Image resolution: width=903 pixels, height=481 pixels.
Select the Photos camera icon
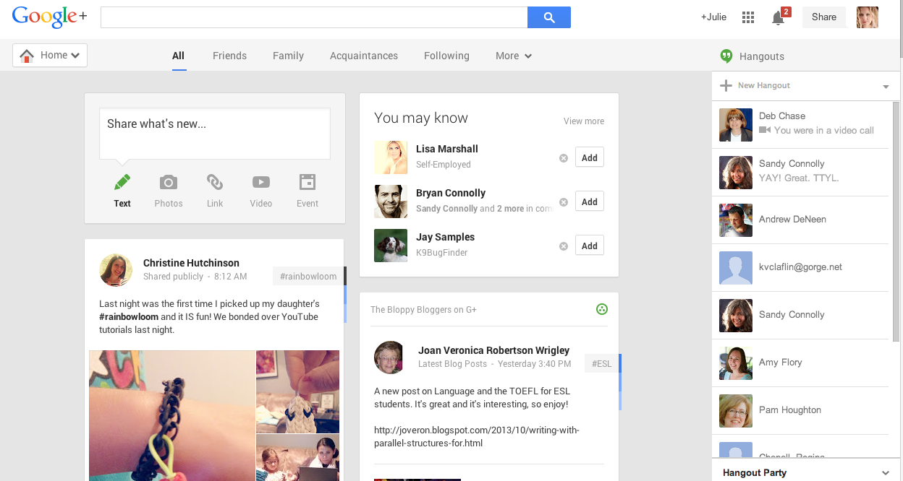pos(168,182)
